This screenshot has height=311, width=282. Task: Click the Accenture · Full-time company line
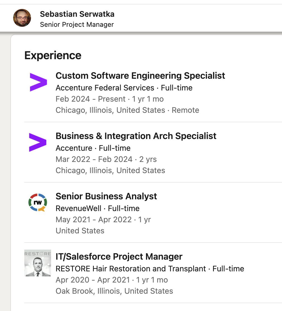93,148
